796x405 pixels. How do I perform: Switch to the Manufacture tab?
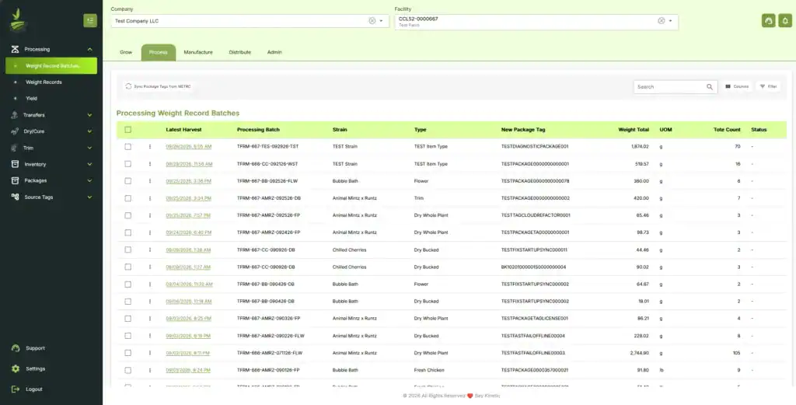point(198,52)
